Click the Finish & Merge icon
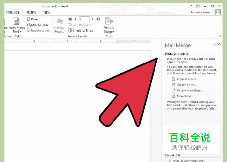The image size is (227, 162). pyautogui.click(x=109, y=21)
